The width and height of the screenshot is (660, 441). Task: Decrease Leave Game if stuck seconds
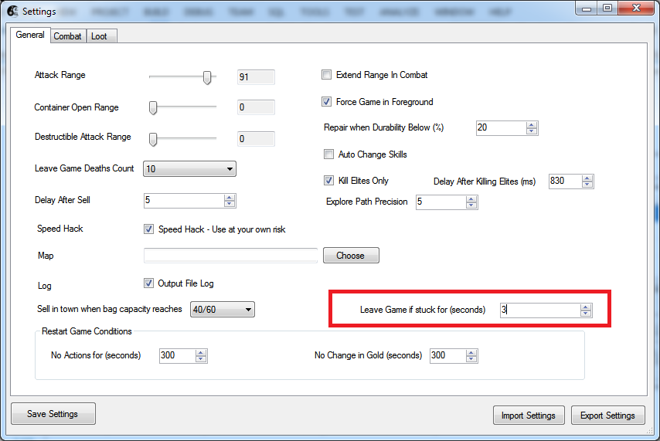point(586,313)
